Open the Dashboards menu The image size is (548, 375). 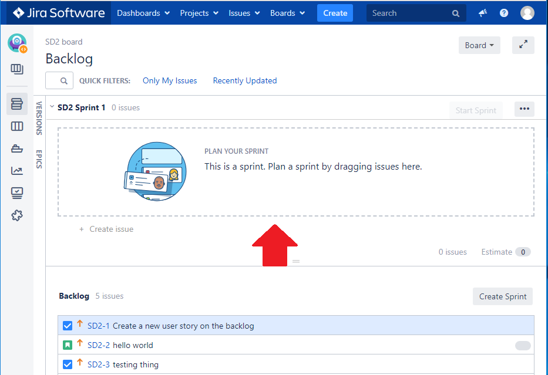click(x=143, y=12)
